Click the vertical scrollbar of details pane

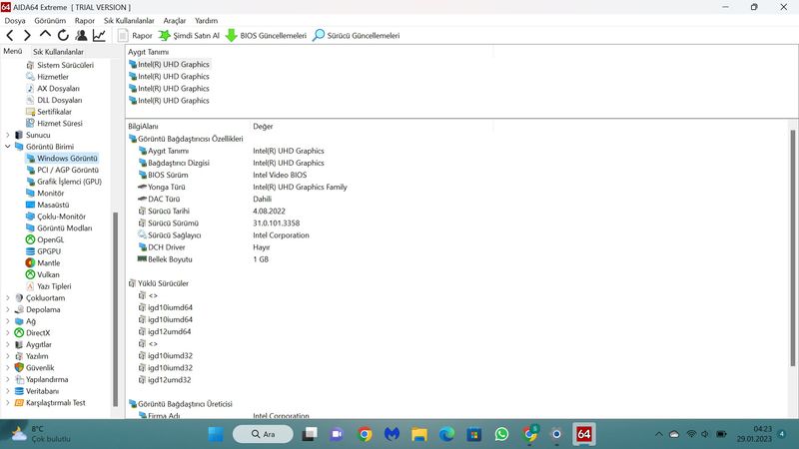pos(792,247)
